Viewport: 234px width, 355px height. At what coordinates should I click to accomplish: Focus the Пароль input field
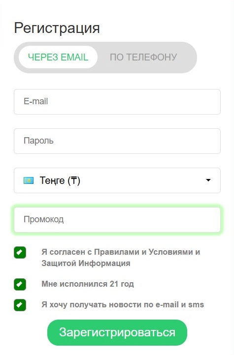pyautogui.click(x=117, y=141)
